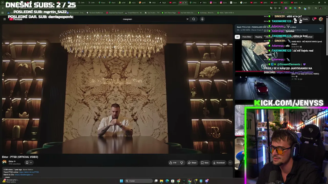Like the video with 31K likes

point(173,163)
